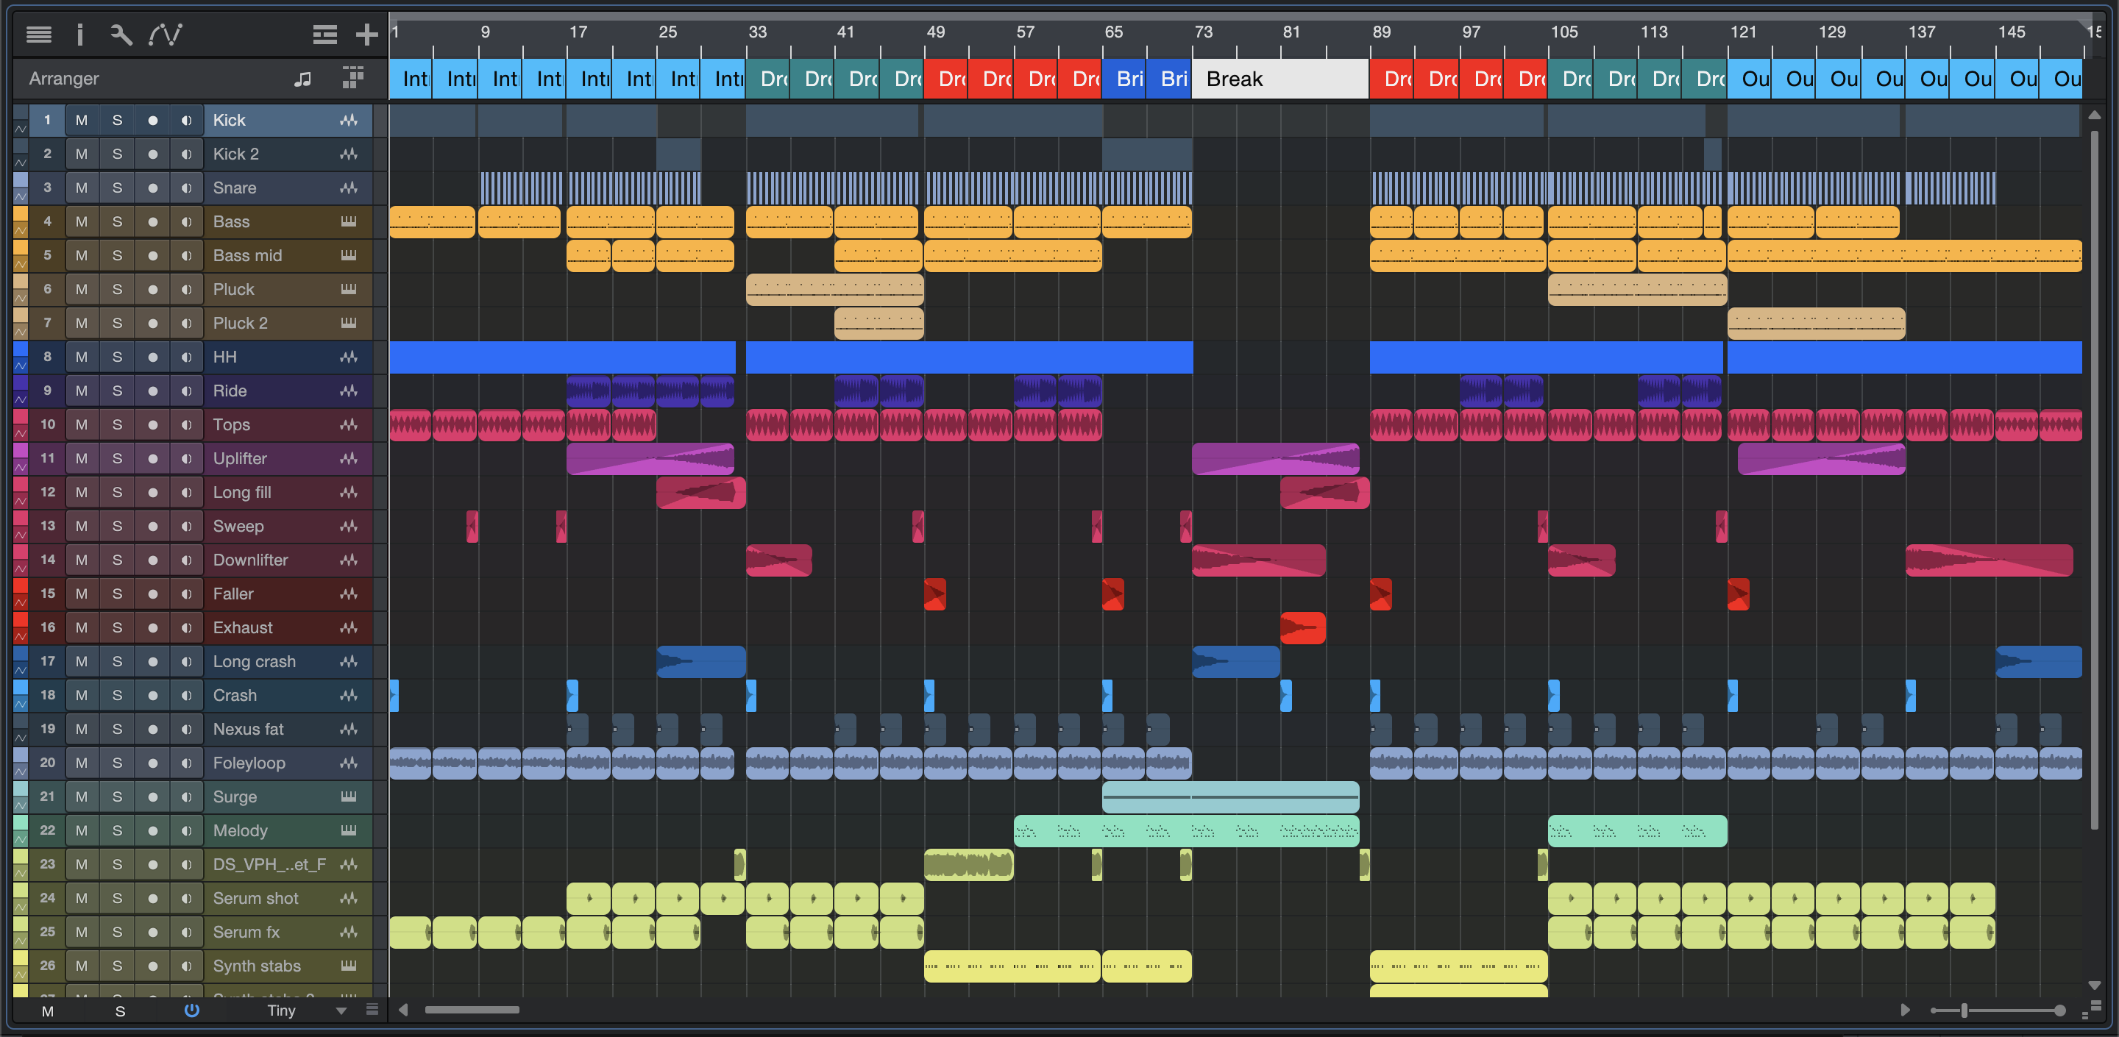Click the global Mute button at bottom
2119x1037 pixels.
click(48, 1011)
